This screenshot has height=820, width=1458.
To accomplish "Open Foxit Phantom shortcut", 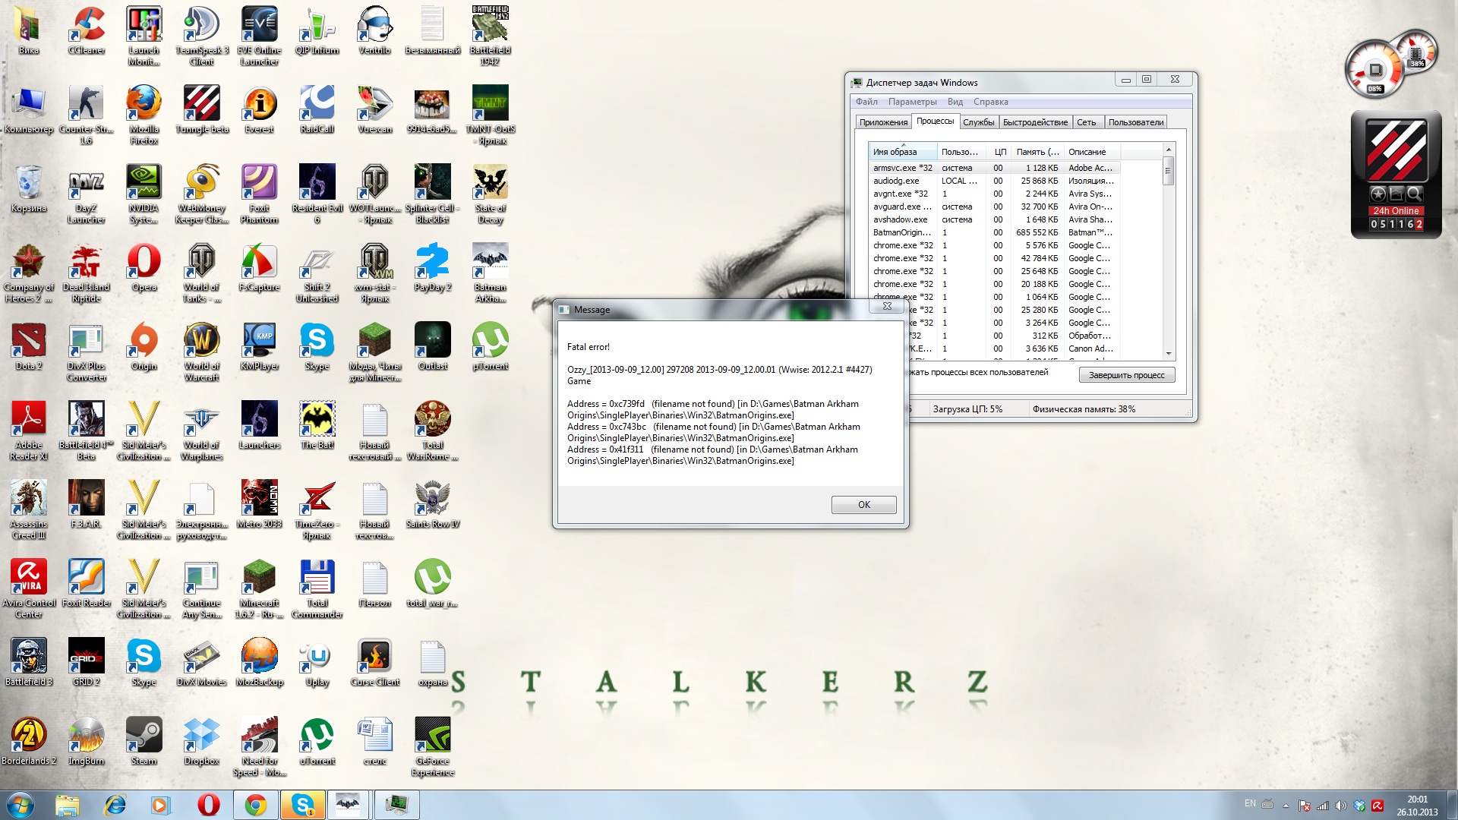I will tap(260, 194).
